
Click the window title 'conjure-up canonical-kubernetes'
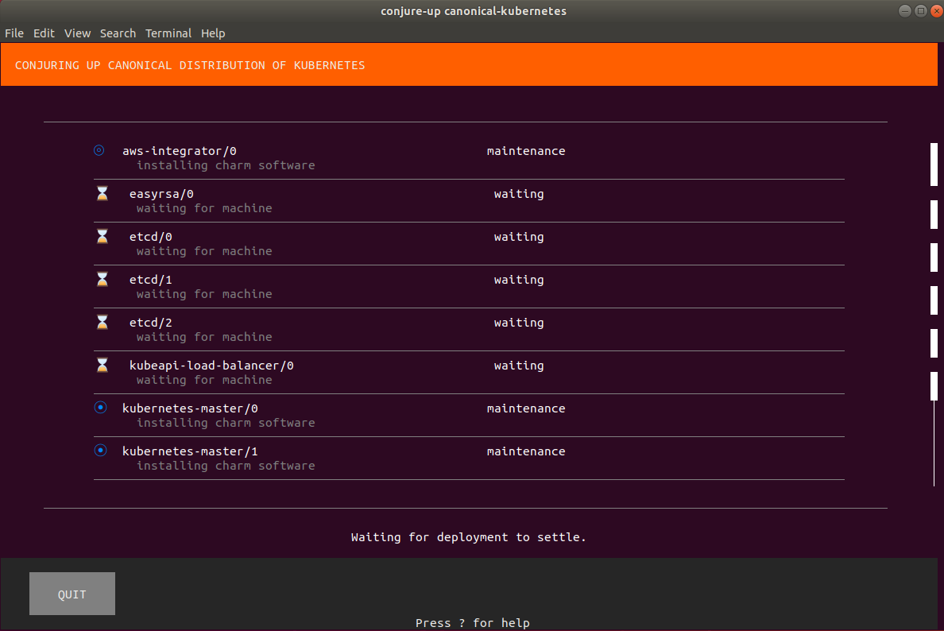[x=474, y=11]
